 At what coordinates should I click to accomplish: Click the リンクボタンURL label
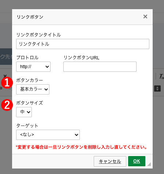pyautogui.click(x=81, y=58)
